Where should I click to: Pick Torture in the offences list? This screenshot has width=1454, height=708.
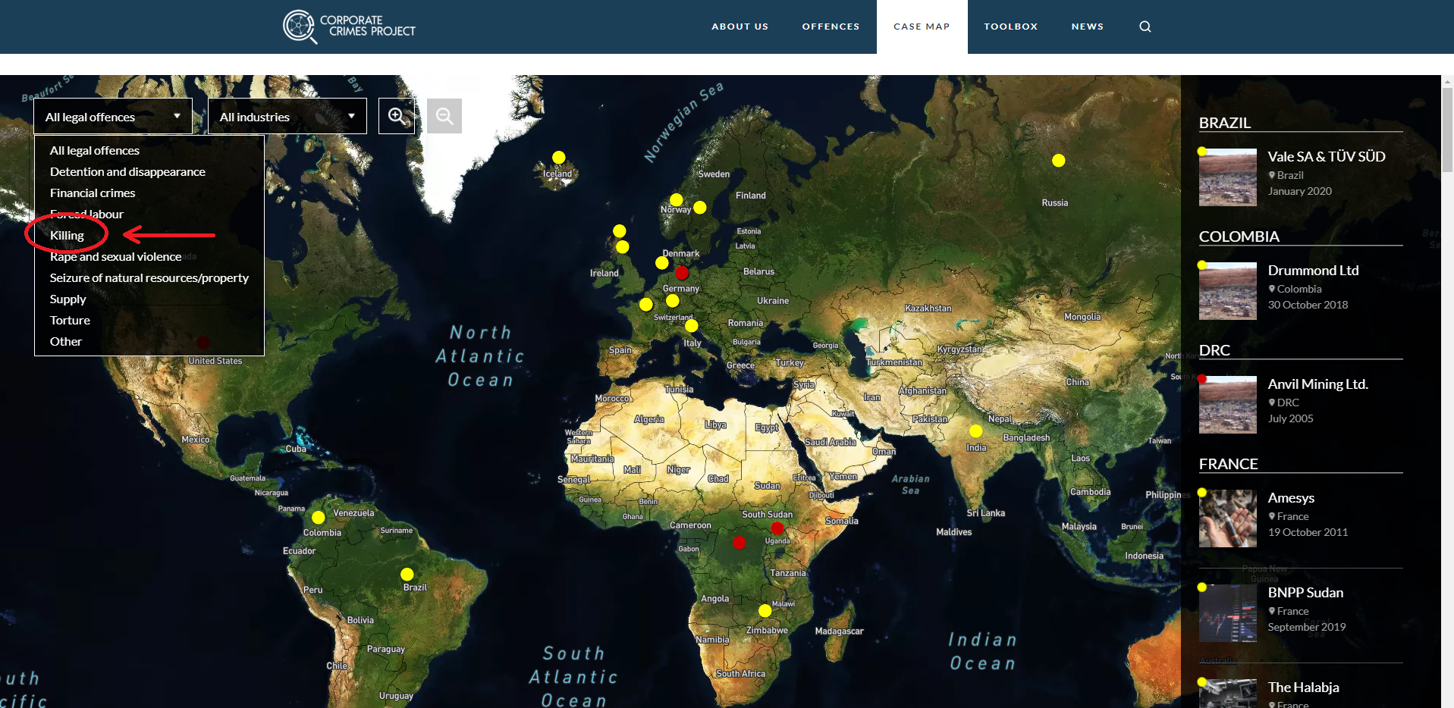coord(70,321)
